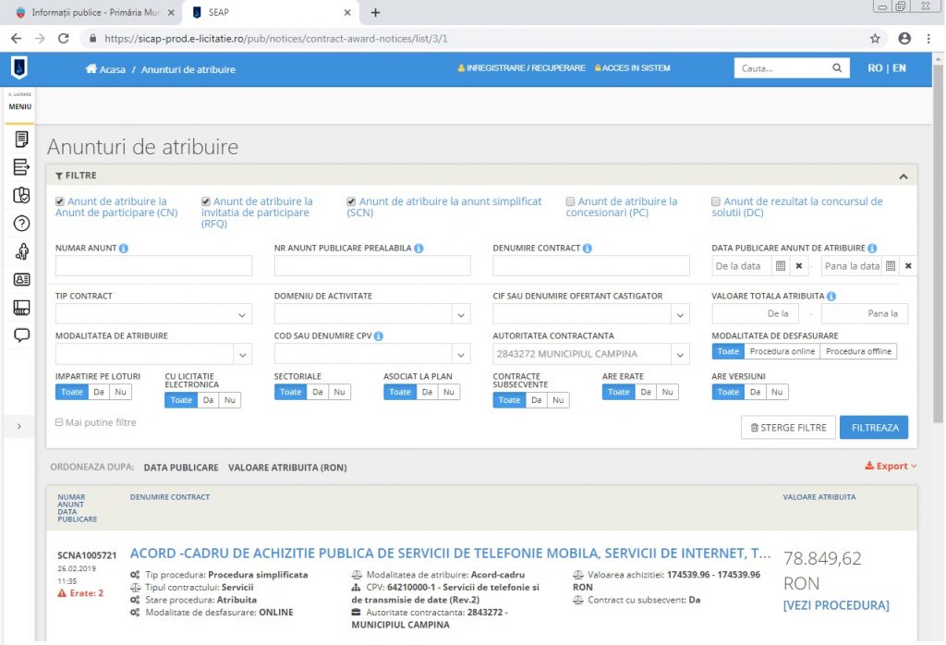
Task: Select 'Procedura online' option
Action: click(782, 351)
